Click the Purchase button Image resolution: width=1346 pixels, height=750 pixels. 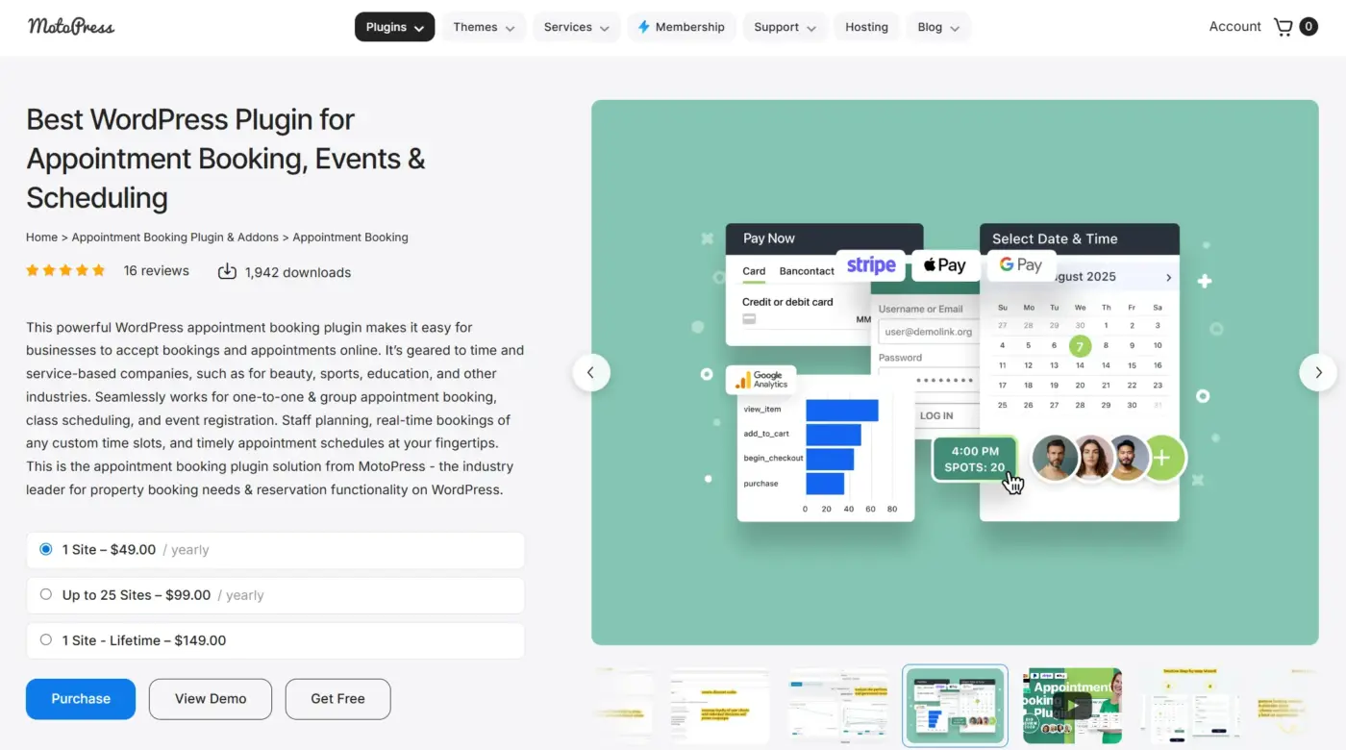pos(81,699)
